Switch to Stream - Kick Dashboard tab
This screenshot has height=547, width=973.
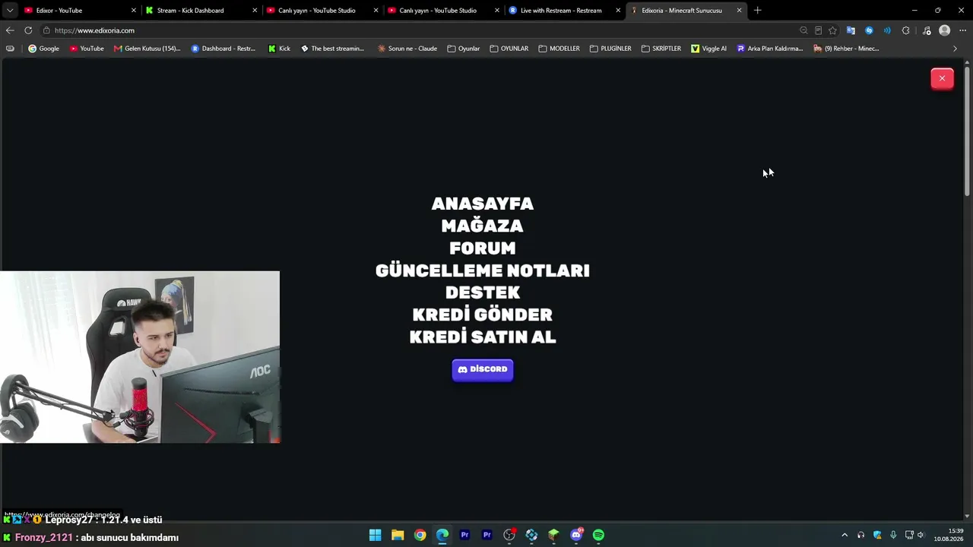click(201, 11)
